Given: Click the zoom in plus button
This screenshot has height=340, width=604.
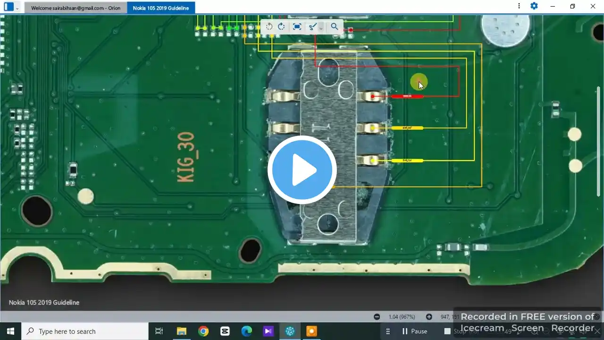Looking at the screenshot, I should [x=429, y=317].
